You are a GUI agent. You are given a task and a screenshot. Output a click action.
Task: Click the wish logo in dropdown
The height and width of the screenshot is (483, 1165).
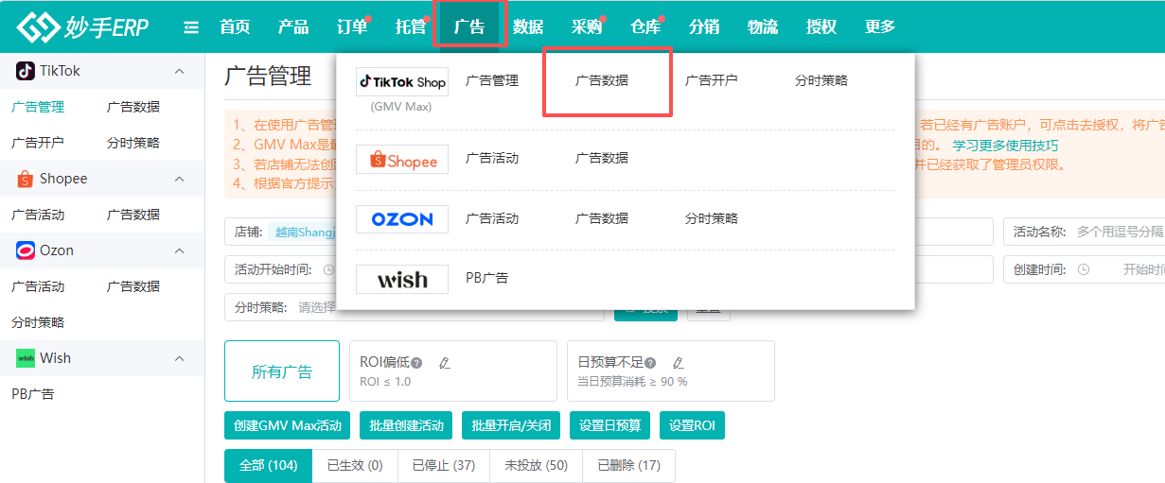pos(402,279)
